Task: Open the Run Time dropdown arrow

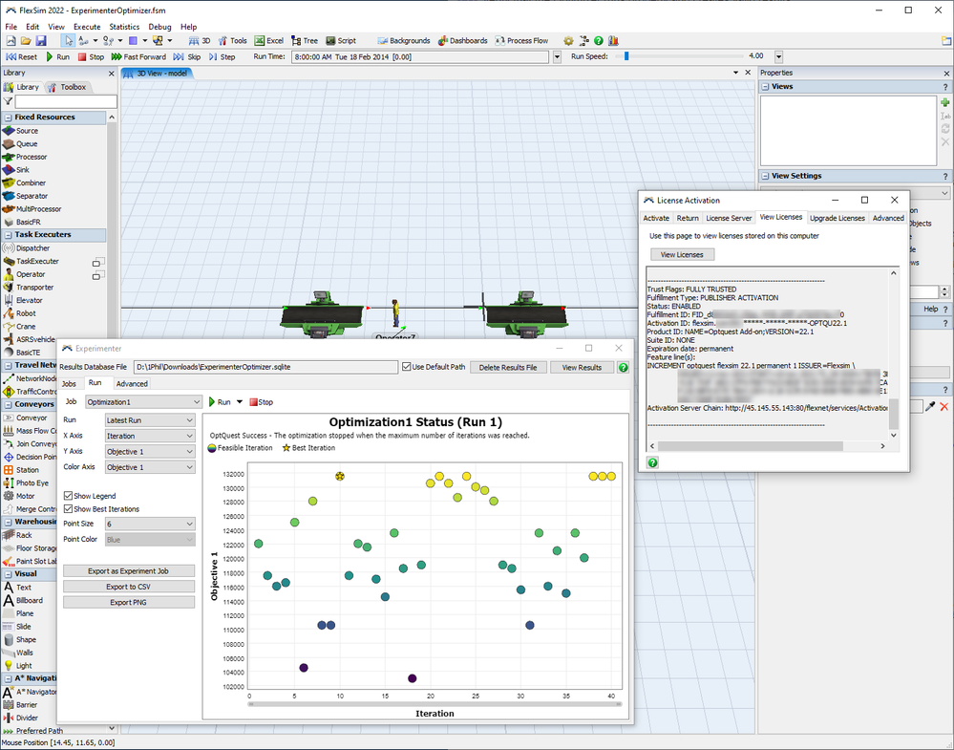Action: [x=557, y=56]
